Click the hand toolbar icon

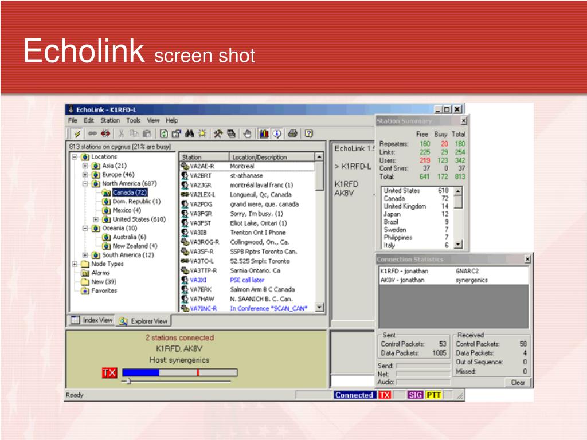(x=247, y=133)
